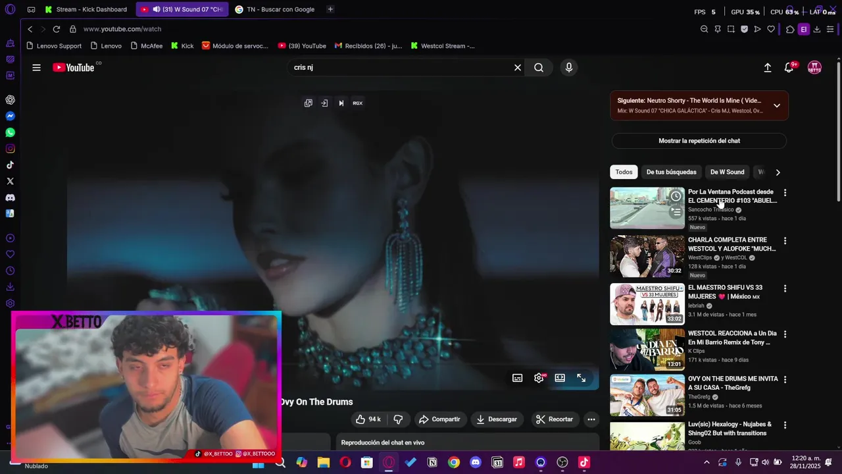
Task: Switch to Stream - Kick Dashboard tab
Action: coord(86,9)
